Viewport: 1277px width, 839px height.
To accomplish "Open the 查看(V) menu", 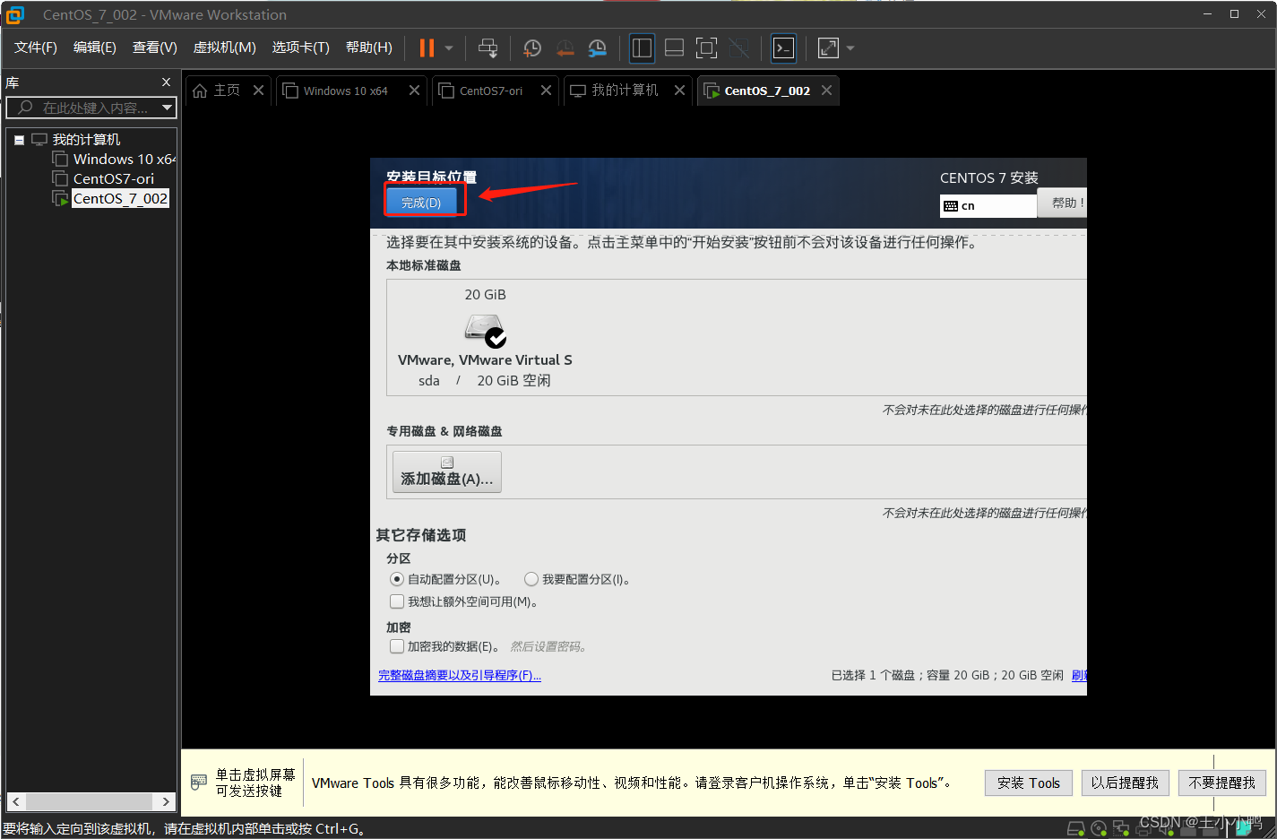I will 155,48.
